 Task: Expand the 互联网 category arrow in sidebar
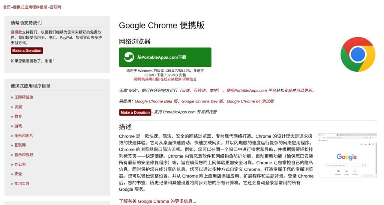coord(12,145)
